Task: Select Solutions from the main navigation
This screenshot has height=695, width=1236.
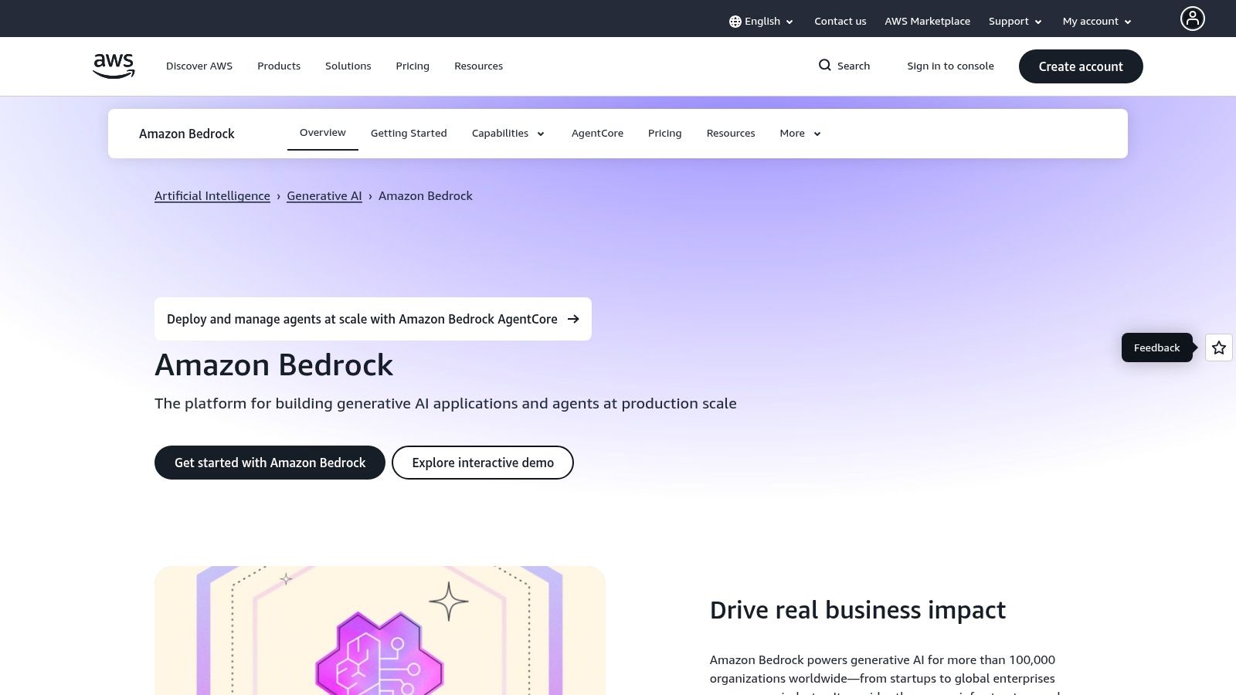Action: click(x=348, y=66)
